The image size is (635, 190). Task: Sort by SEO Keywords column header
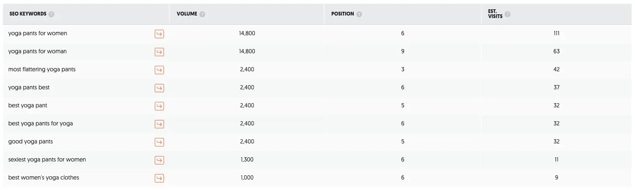point(28,14)
